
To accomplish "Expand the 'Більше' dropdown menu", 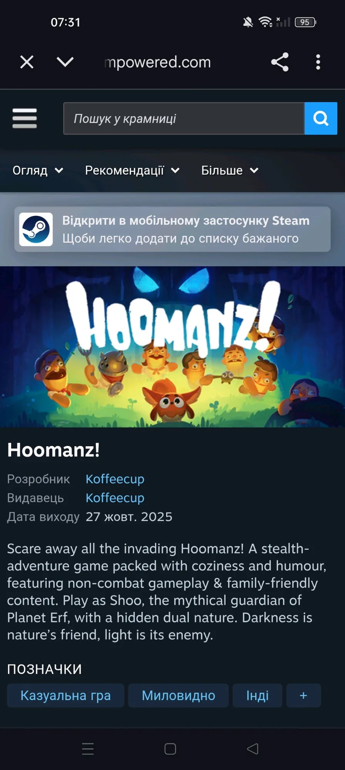I will [x=230, y=170].
